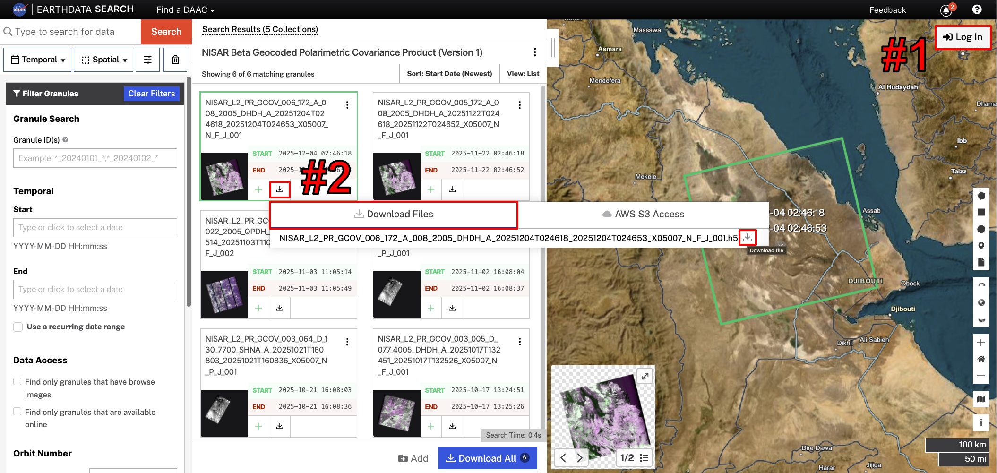Enable the recurring date range checkbox
This screenshot has width=997, height=473.
tap(18, 327)
